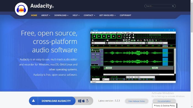This screenshot has width=193, height=108.
Task: Expand the About dropdown menu
Action: (x=46, y=15)
